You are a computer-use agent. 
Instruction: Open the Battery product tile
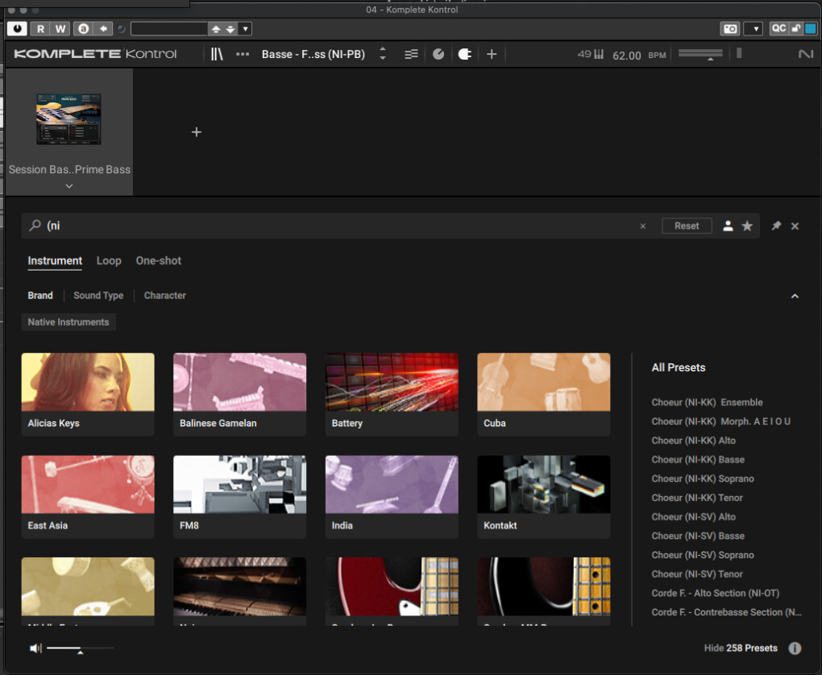click(392, 394)
